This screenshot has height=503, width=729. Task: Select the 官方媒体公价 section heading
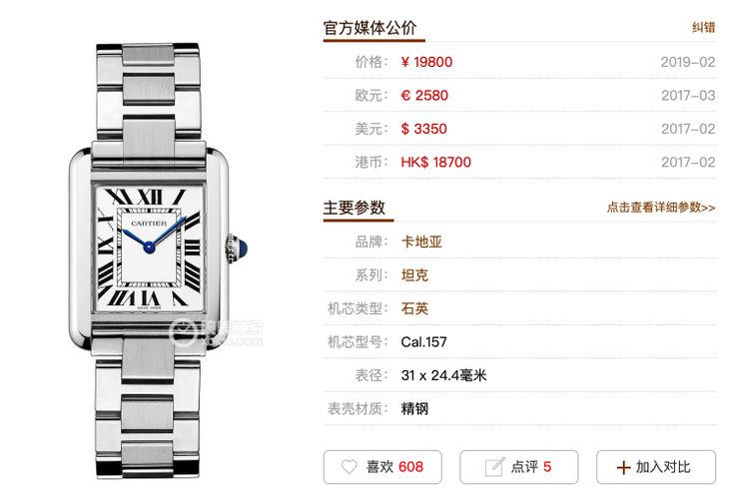pos(369,28)
